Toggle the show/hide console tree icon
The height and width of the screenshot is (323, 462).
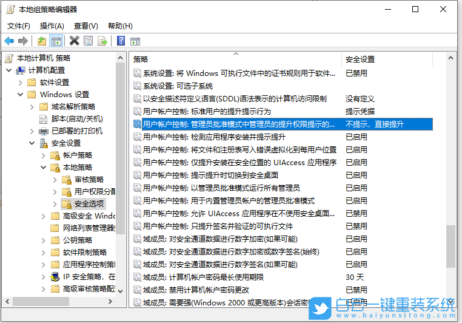[x=56, y=41]
